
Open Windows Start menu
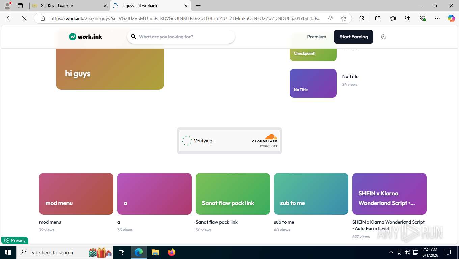click(x=8, y=252)
